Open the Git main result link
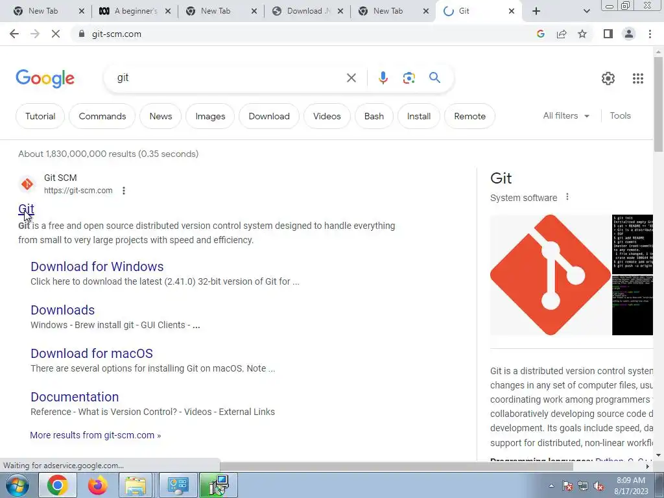Screen dimensions: 664x498 [26, 209]
